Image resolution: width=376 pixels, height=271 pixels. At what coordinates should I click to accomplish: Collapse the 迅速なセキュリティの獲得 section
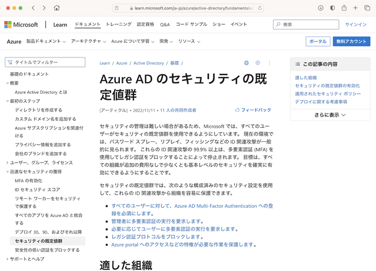pyautogui.click(x=8, y=172)
